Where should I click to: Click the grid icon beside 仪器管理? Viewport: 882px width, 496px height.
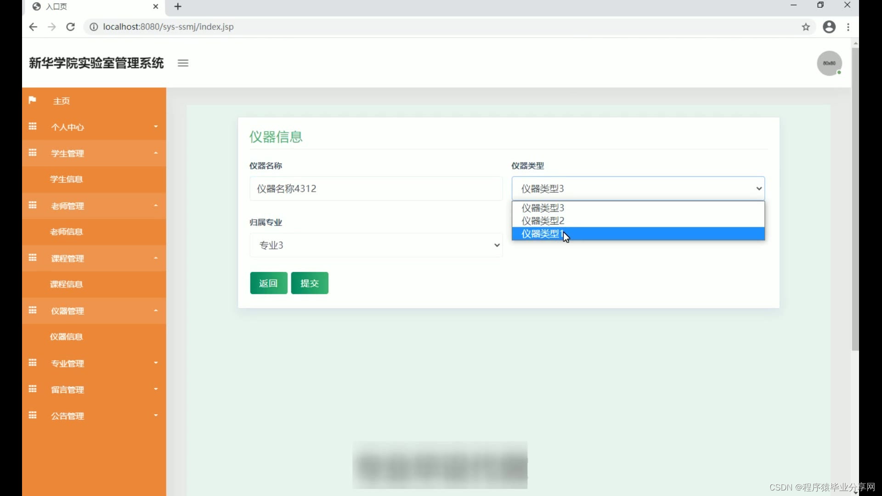[33, 310]
